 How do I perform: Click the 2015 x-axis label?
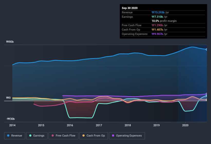[41, 125]
